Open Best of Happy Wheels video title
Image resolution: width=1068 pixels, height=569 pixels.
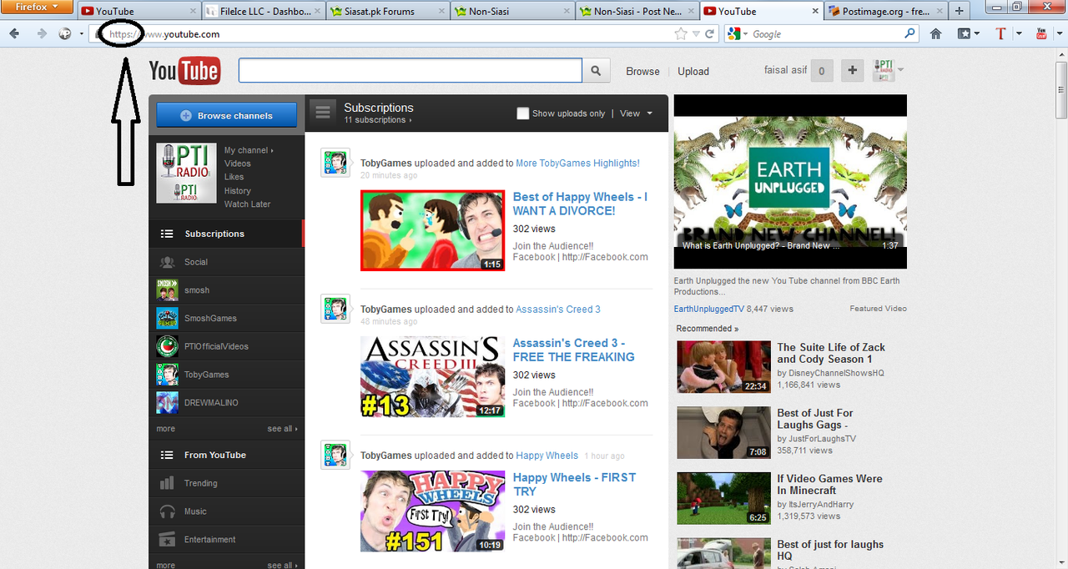(580, 204)
